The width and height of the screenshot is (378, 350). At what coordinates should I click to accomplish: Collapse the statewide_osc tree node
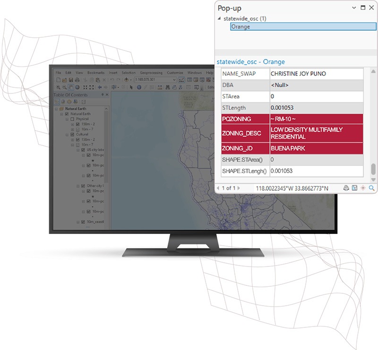[x=219, y=18]
